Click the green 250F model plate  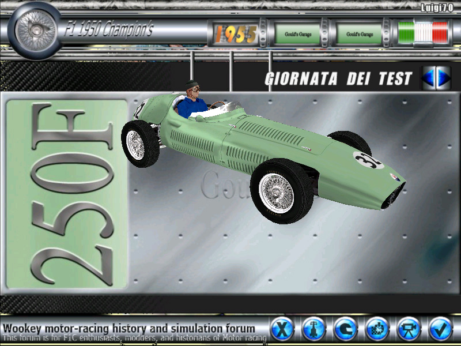[66, 194]
